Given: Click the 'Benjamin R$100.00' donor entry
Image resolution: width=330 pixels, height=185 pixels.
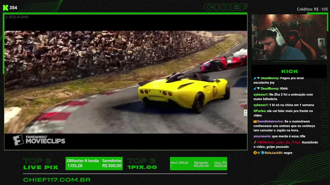Looking at the screenshot, I should click(x=201, y=164).
